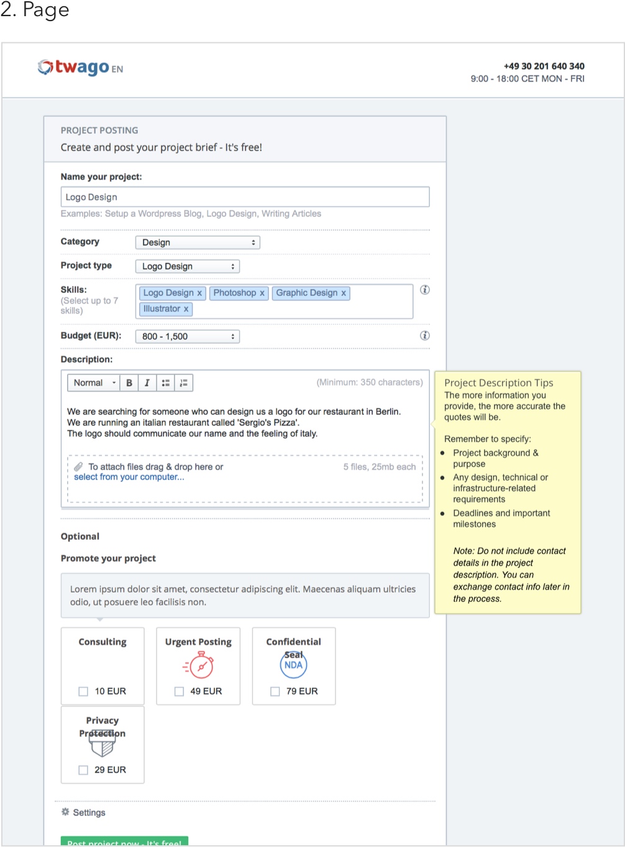Viewport: 625px width, 847px height.
Task: Click the Privacy Protection shield icon
Action: click(103, 744)
